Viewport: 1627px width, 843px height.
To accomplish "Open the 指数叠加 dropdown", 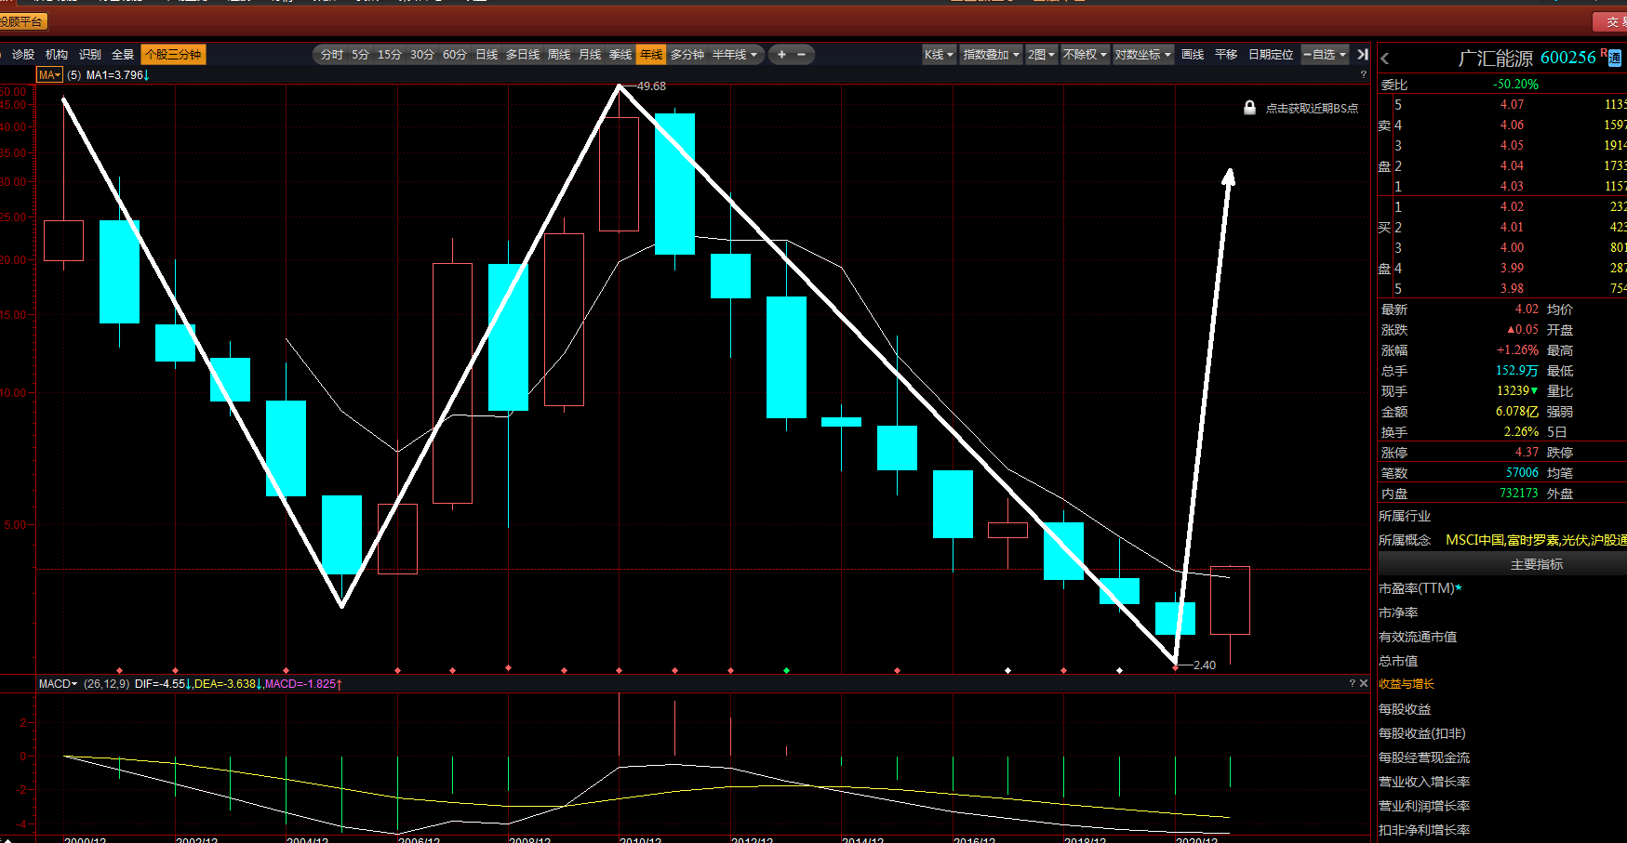I will (x=991, y=55).
